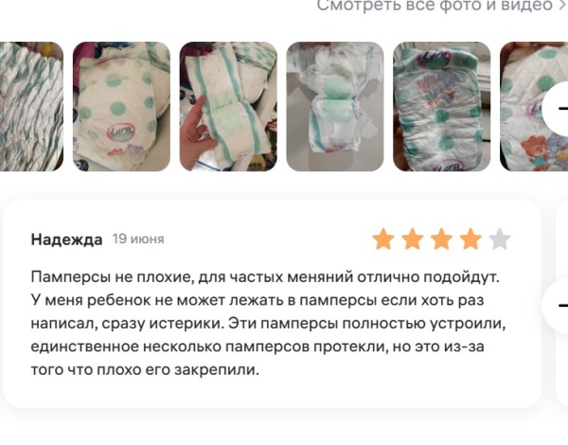This screenshot has height=445, width=568.
Task: Click the reviewer name Надежда
Action: click(x=66, y=240)
